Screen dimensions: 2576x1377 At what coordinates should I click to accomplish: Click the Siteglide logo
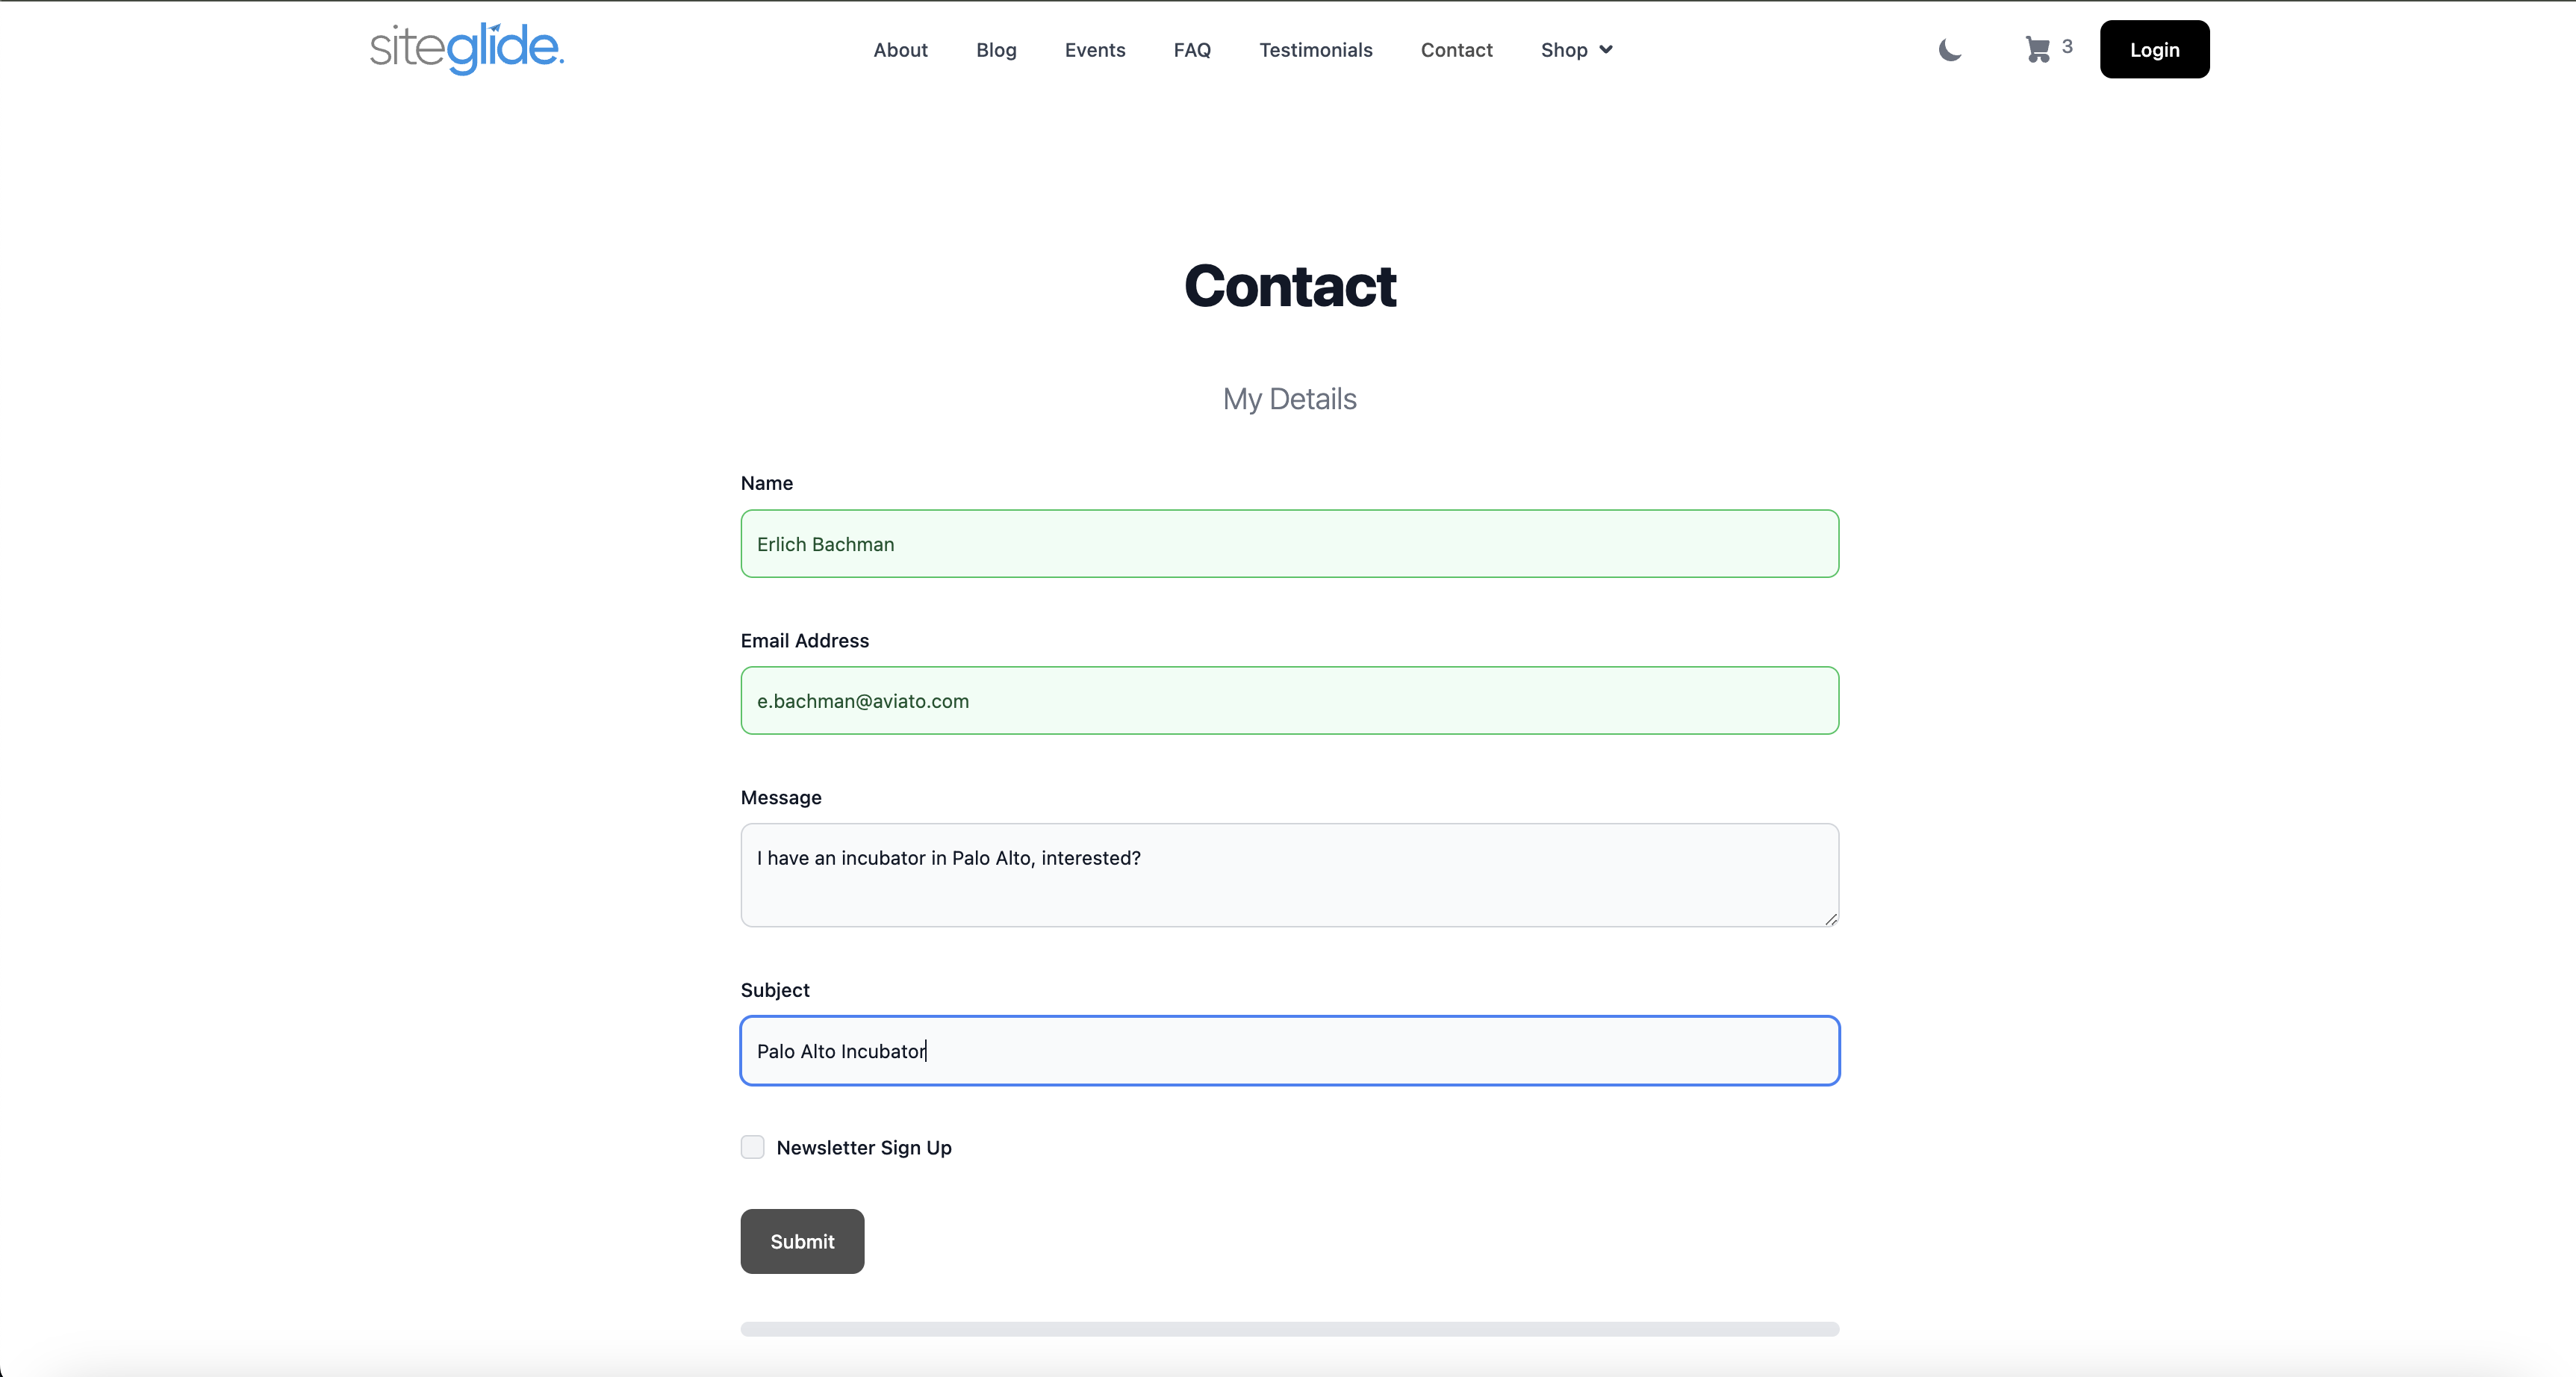(x=466, y=49)
